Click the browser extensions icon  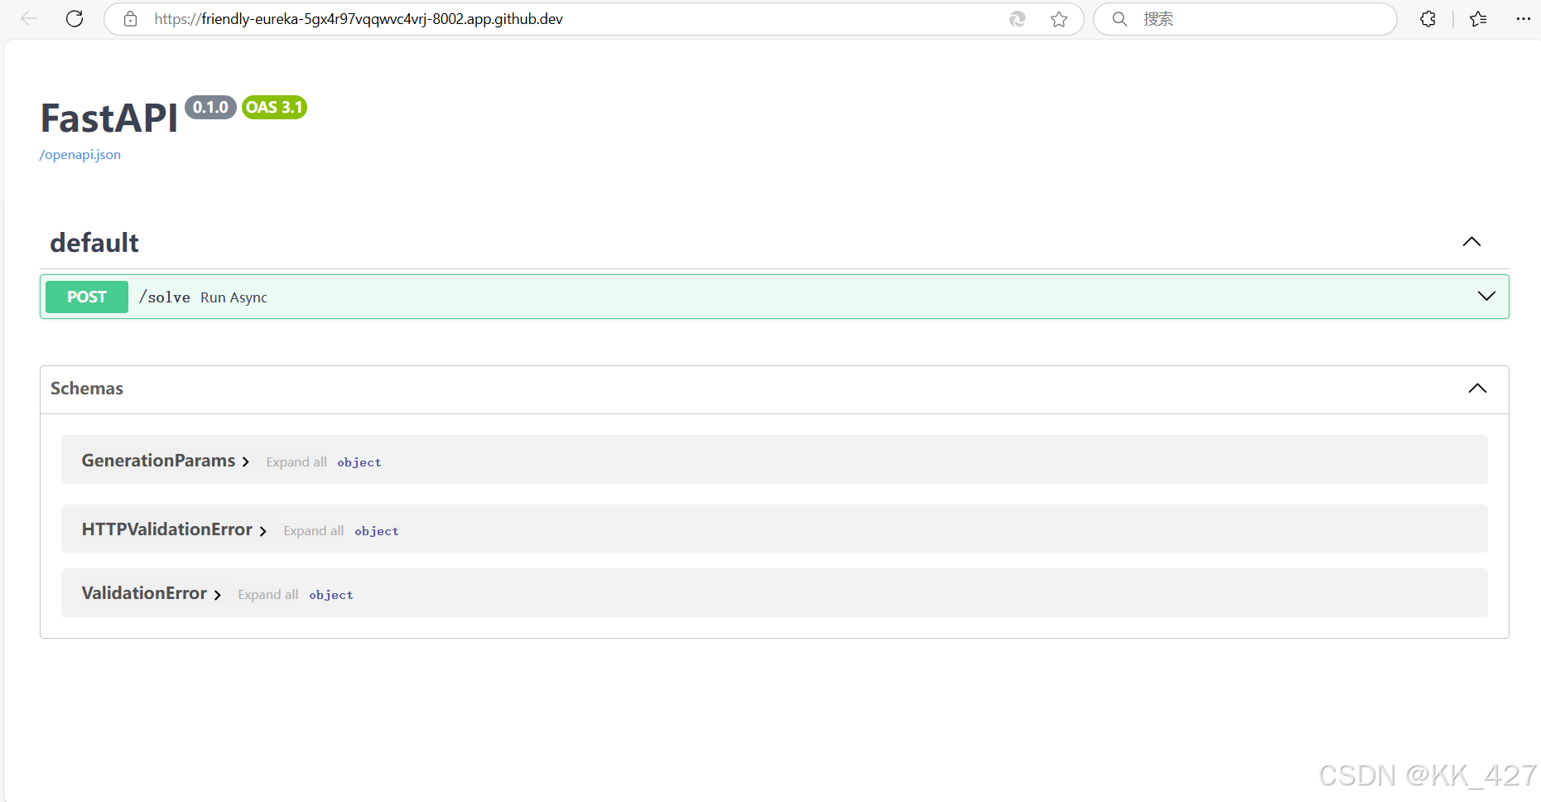[1428, 18]
